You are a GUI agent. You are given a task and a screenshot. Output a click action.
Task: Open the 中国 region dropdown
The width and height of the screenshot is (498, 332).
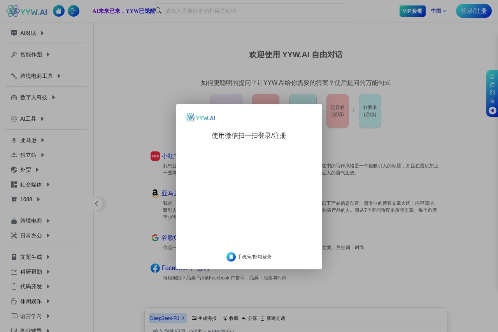coord(438,11)
